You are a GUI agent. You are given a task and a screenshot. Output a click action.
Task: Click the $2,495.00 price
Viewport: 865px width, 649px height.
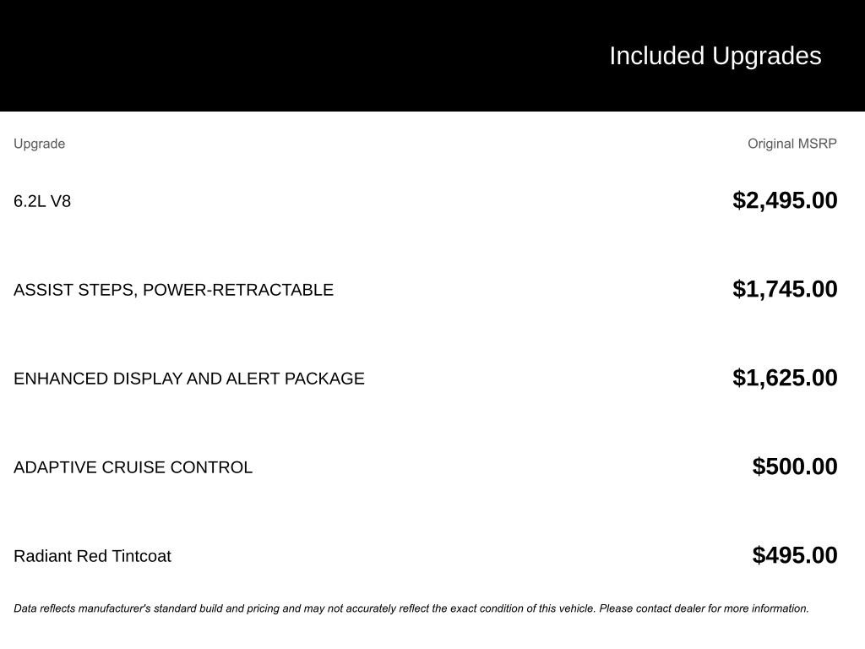(x=785, y=200)
